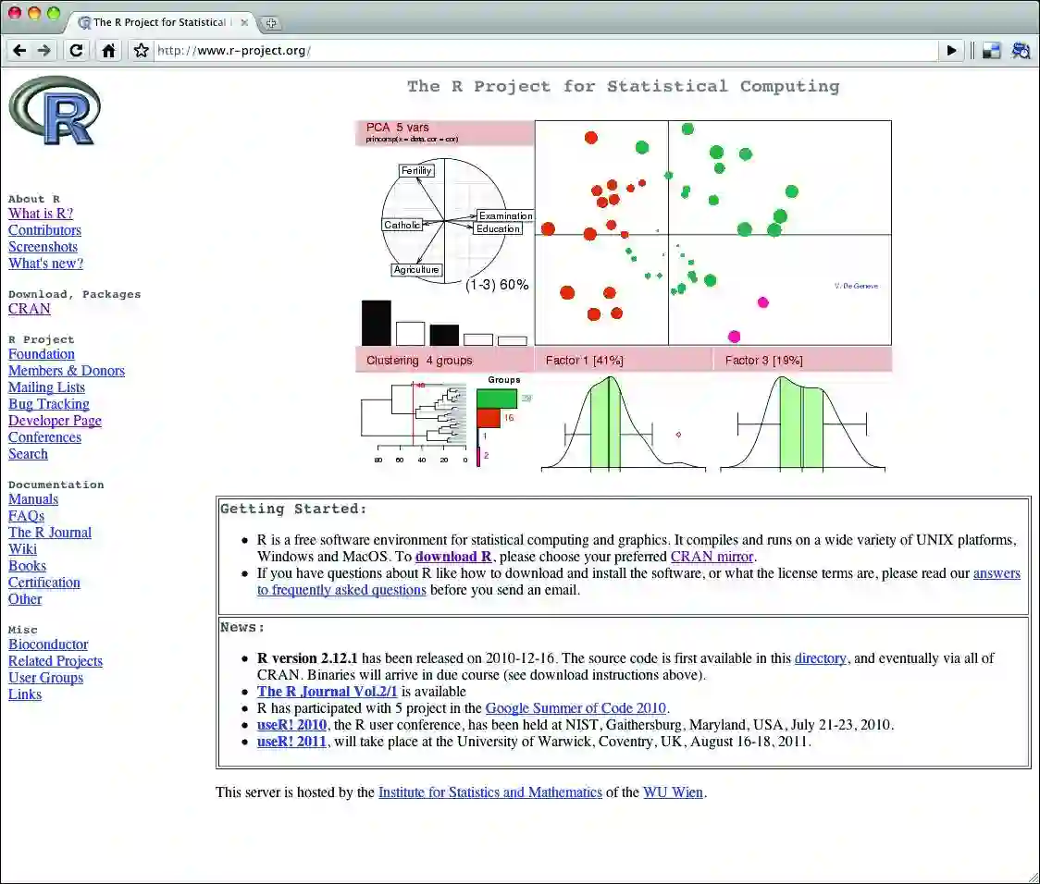This screenshot has height=884, width=1040.
Task: Open the FAQs link
Action: coord(26,516)
